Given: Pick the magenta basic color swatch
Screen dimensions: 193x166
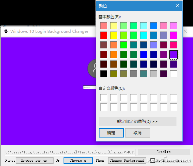Looking at the screenshot, I should point(173,35).
